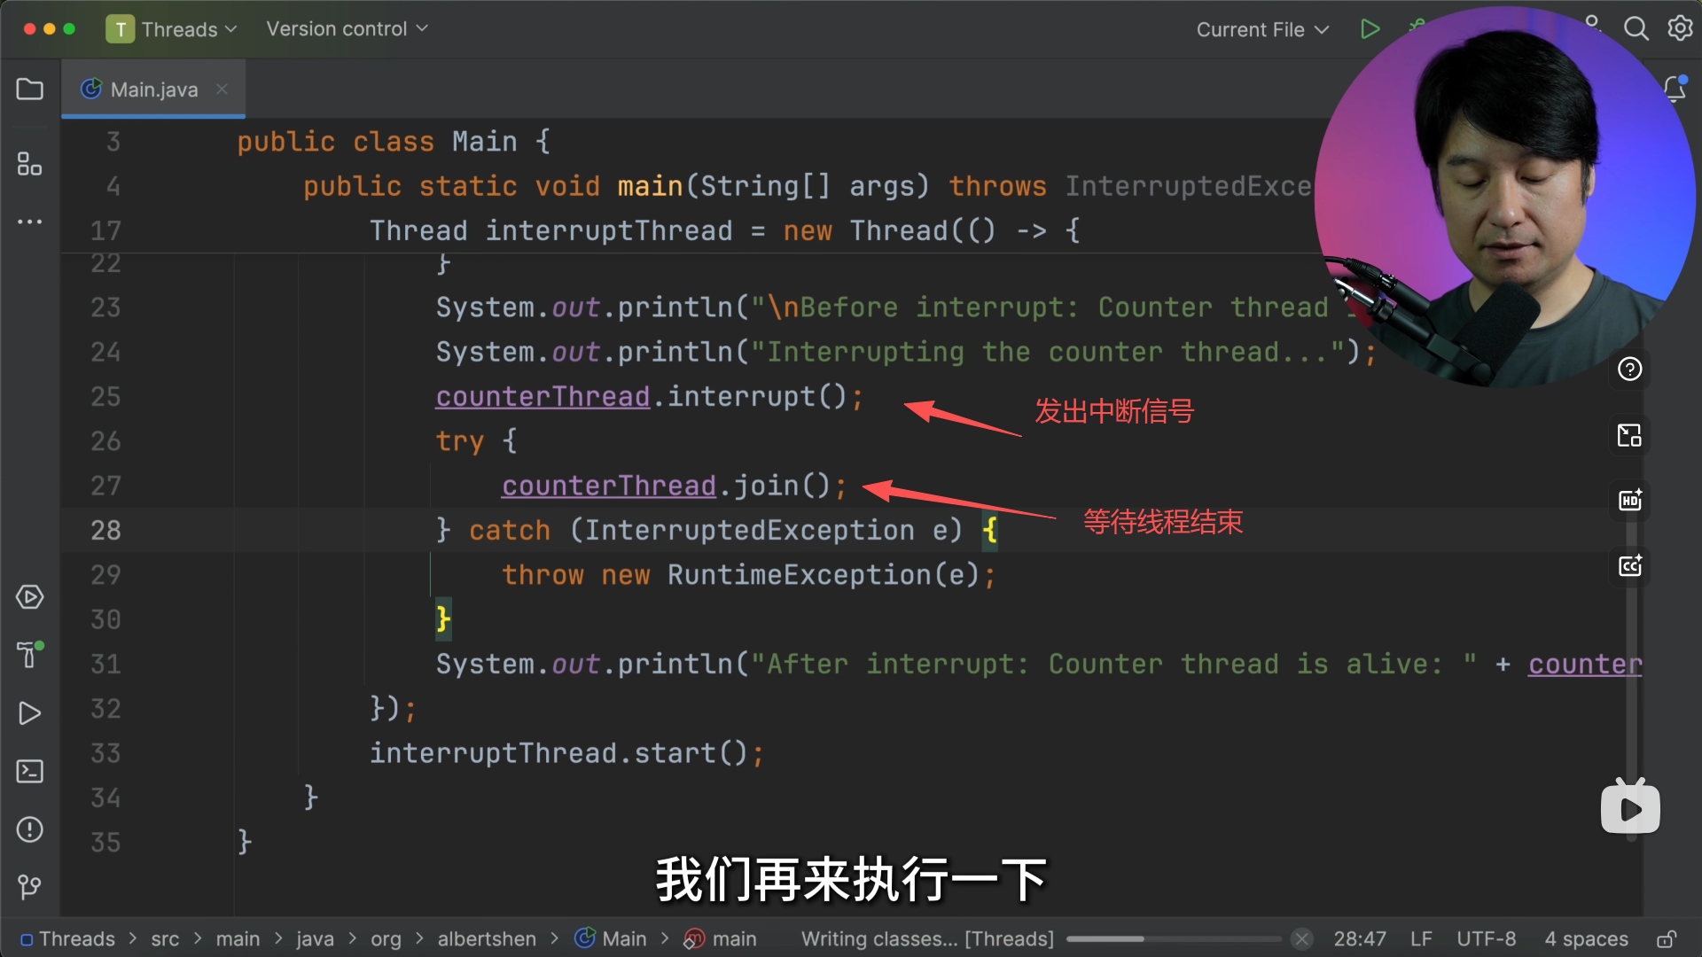Toggle the read-only lock in status bar
This screenshot has width=1702, height=957.
1667,939
